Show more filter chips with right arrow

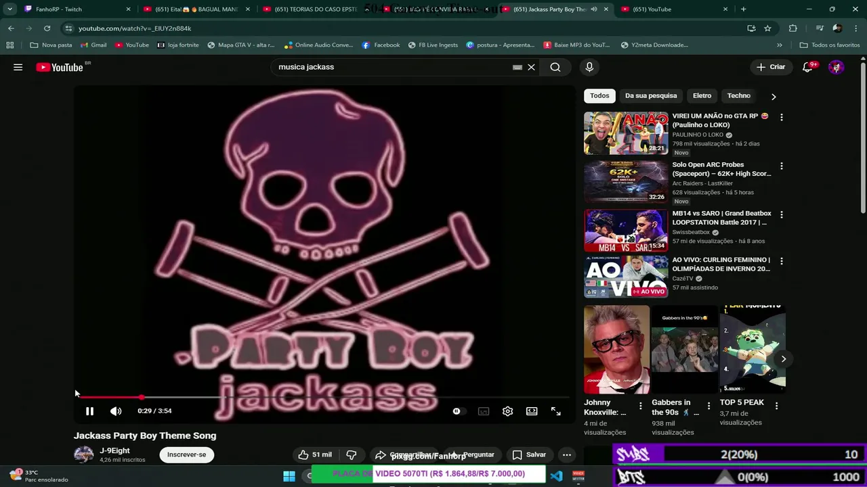(774, 96)
